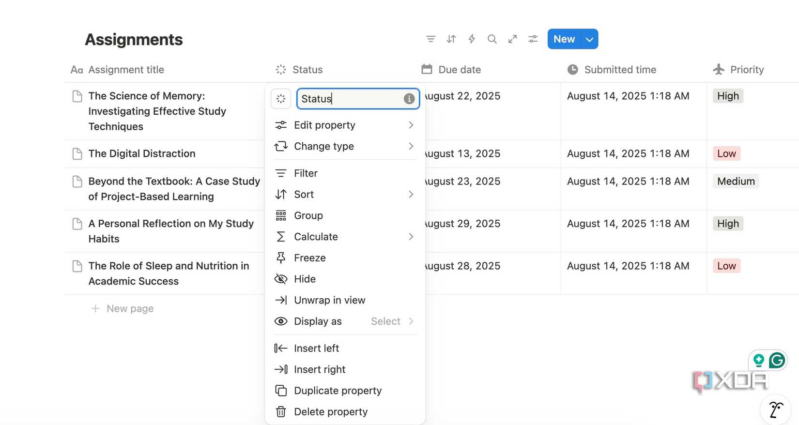Screen dimensions: 799x425
Task: Click the Status property icon picker
Action: [x=281, y=99]
